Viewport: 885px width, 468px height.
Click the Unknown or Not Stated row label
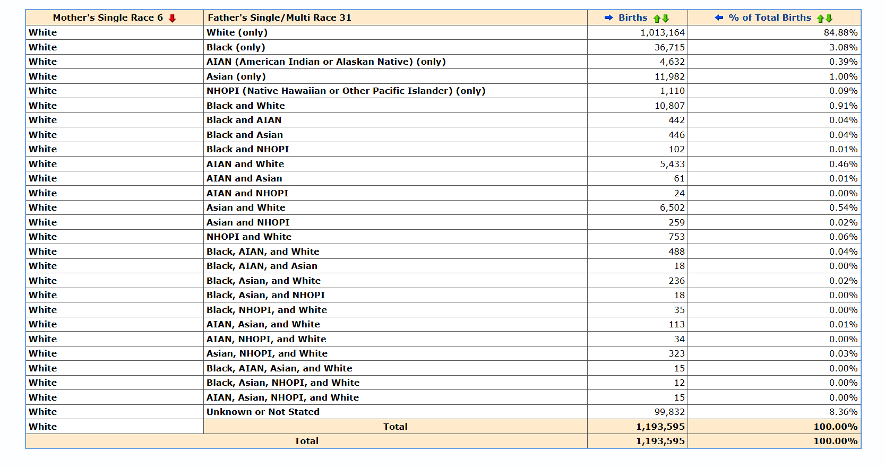point(263,412)
